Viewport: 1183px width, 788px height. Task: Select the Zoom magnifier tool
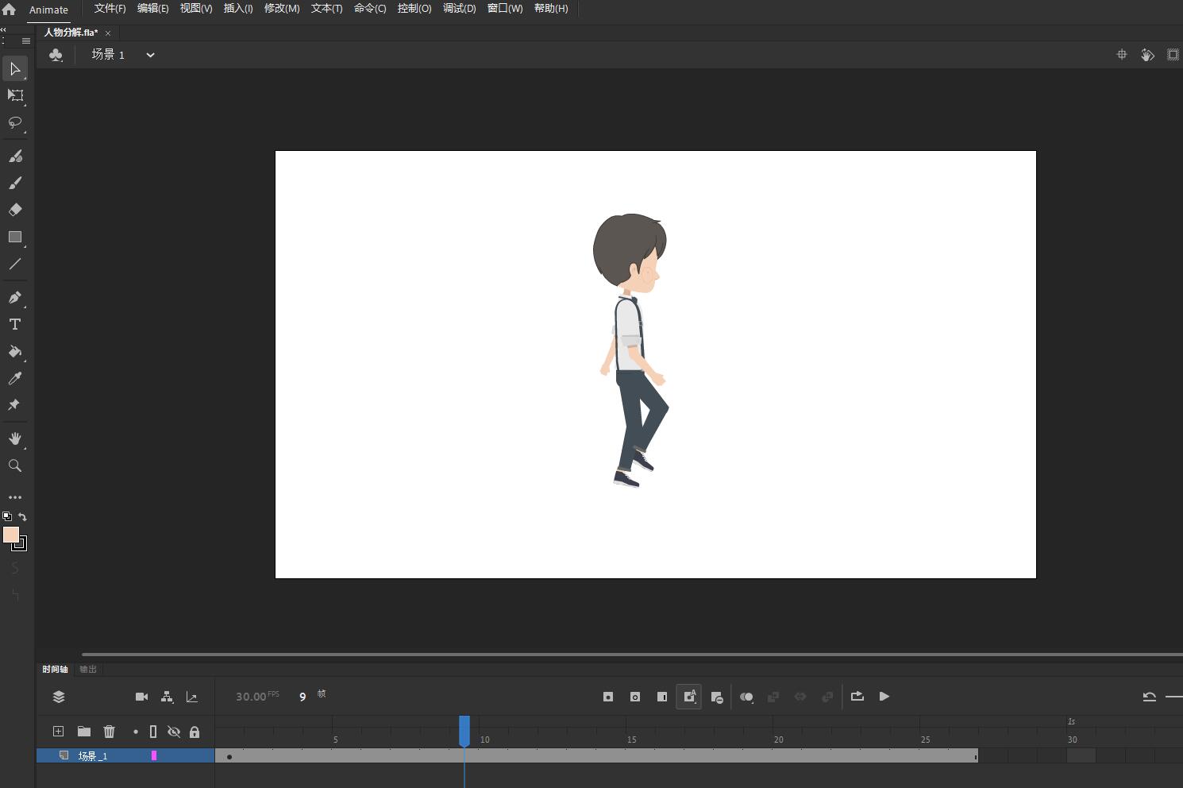click(14, 465)
